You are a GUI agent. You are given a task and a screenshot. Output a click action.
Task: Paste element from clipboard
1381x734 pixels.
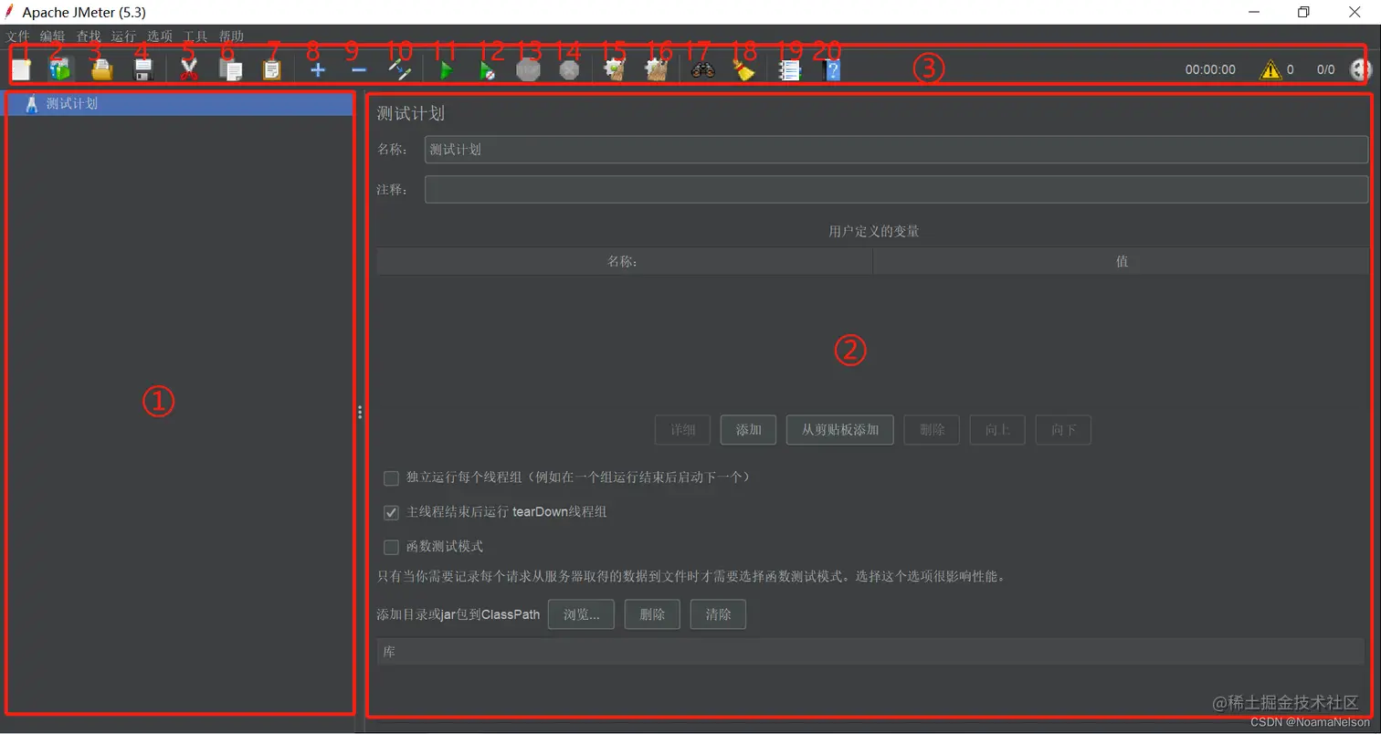271,68
